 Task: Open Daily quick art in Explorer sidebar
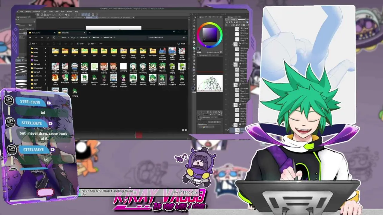37,68
